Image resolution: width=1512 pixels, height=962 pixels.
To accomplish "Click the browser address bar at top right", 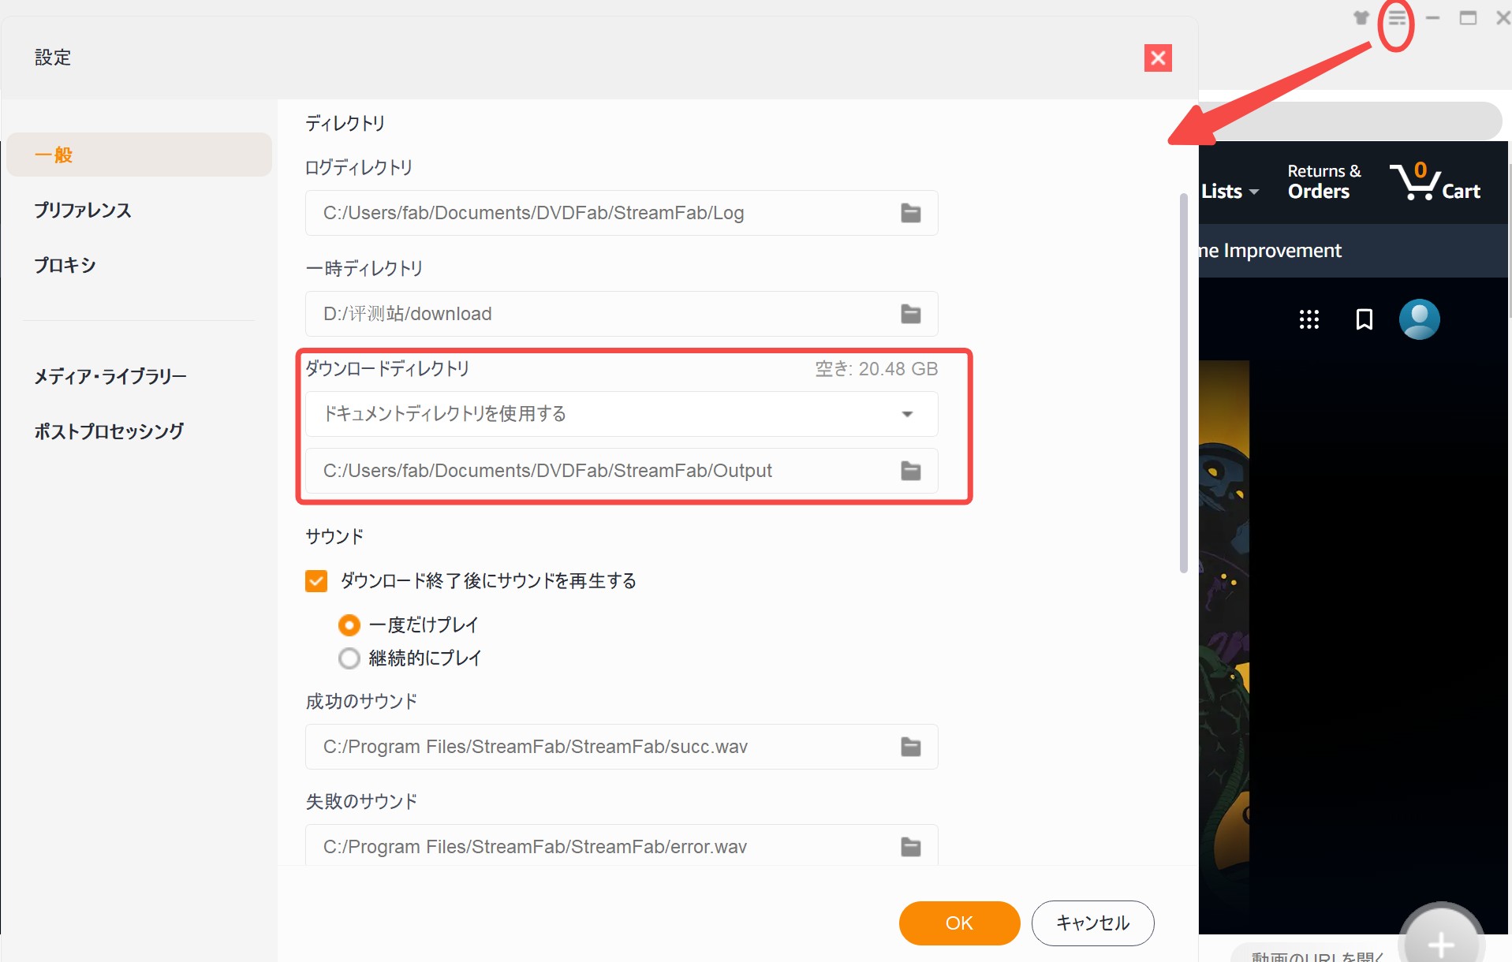I will (x=1350, y=121).
